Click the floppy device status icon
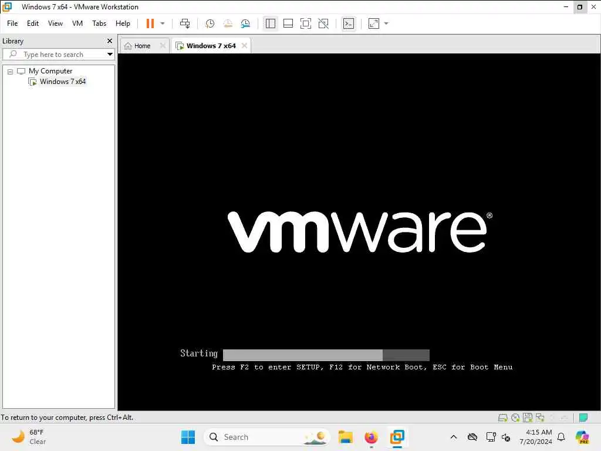This screenshot has height=451, width=601. pos(528,418)
